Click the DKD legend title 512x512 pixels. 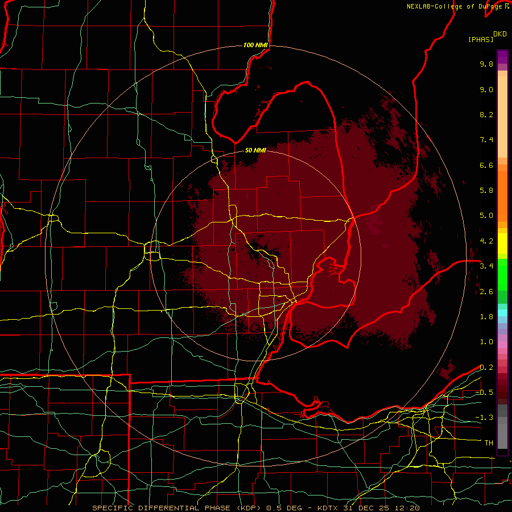click(x=500, y=34)
